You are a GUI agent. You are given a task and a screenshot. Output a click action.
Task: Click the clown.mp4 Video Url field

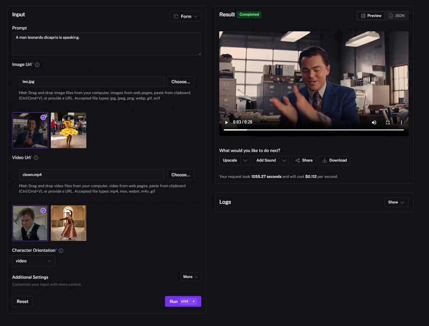[x=92, y=175]
